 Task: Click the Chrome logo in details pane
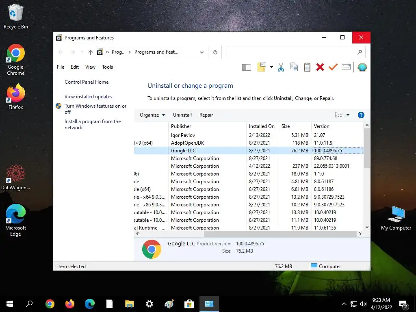pos(152,249)
